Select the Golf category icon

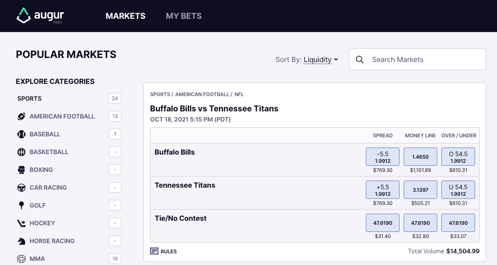(x=21, y=205)
